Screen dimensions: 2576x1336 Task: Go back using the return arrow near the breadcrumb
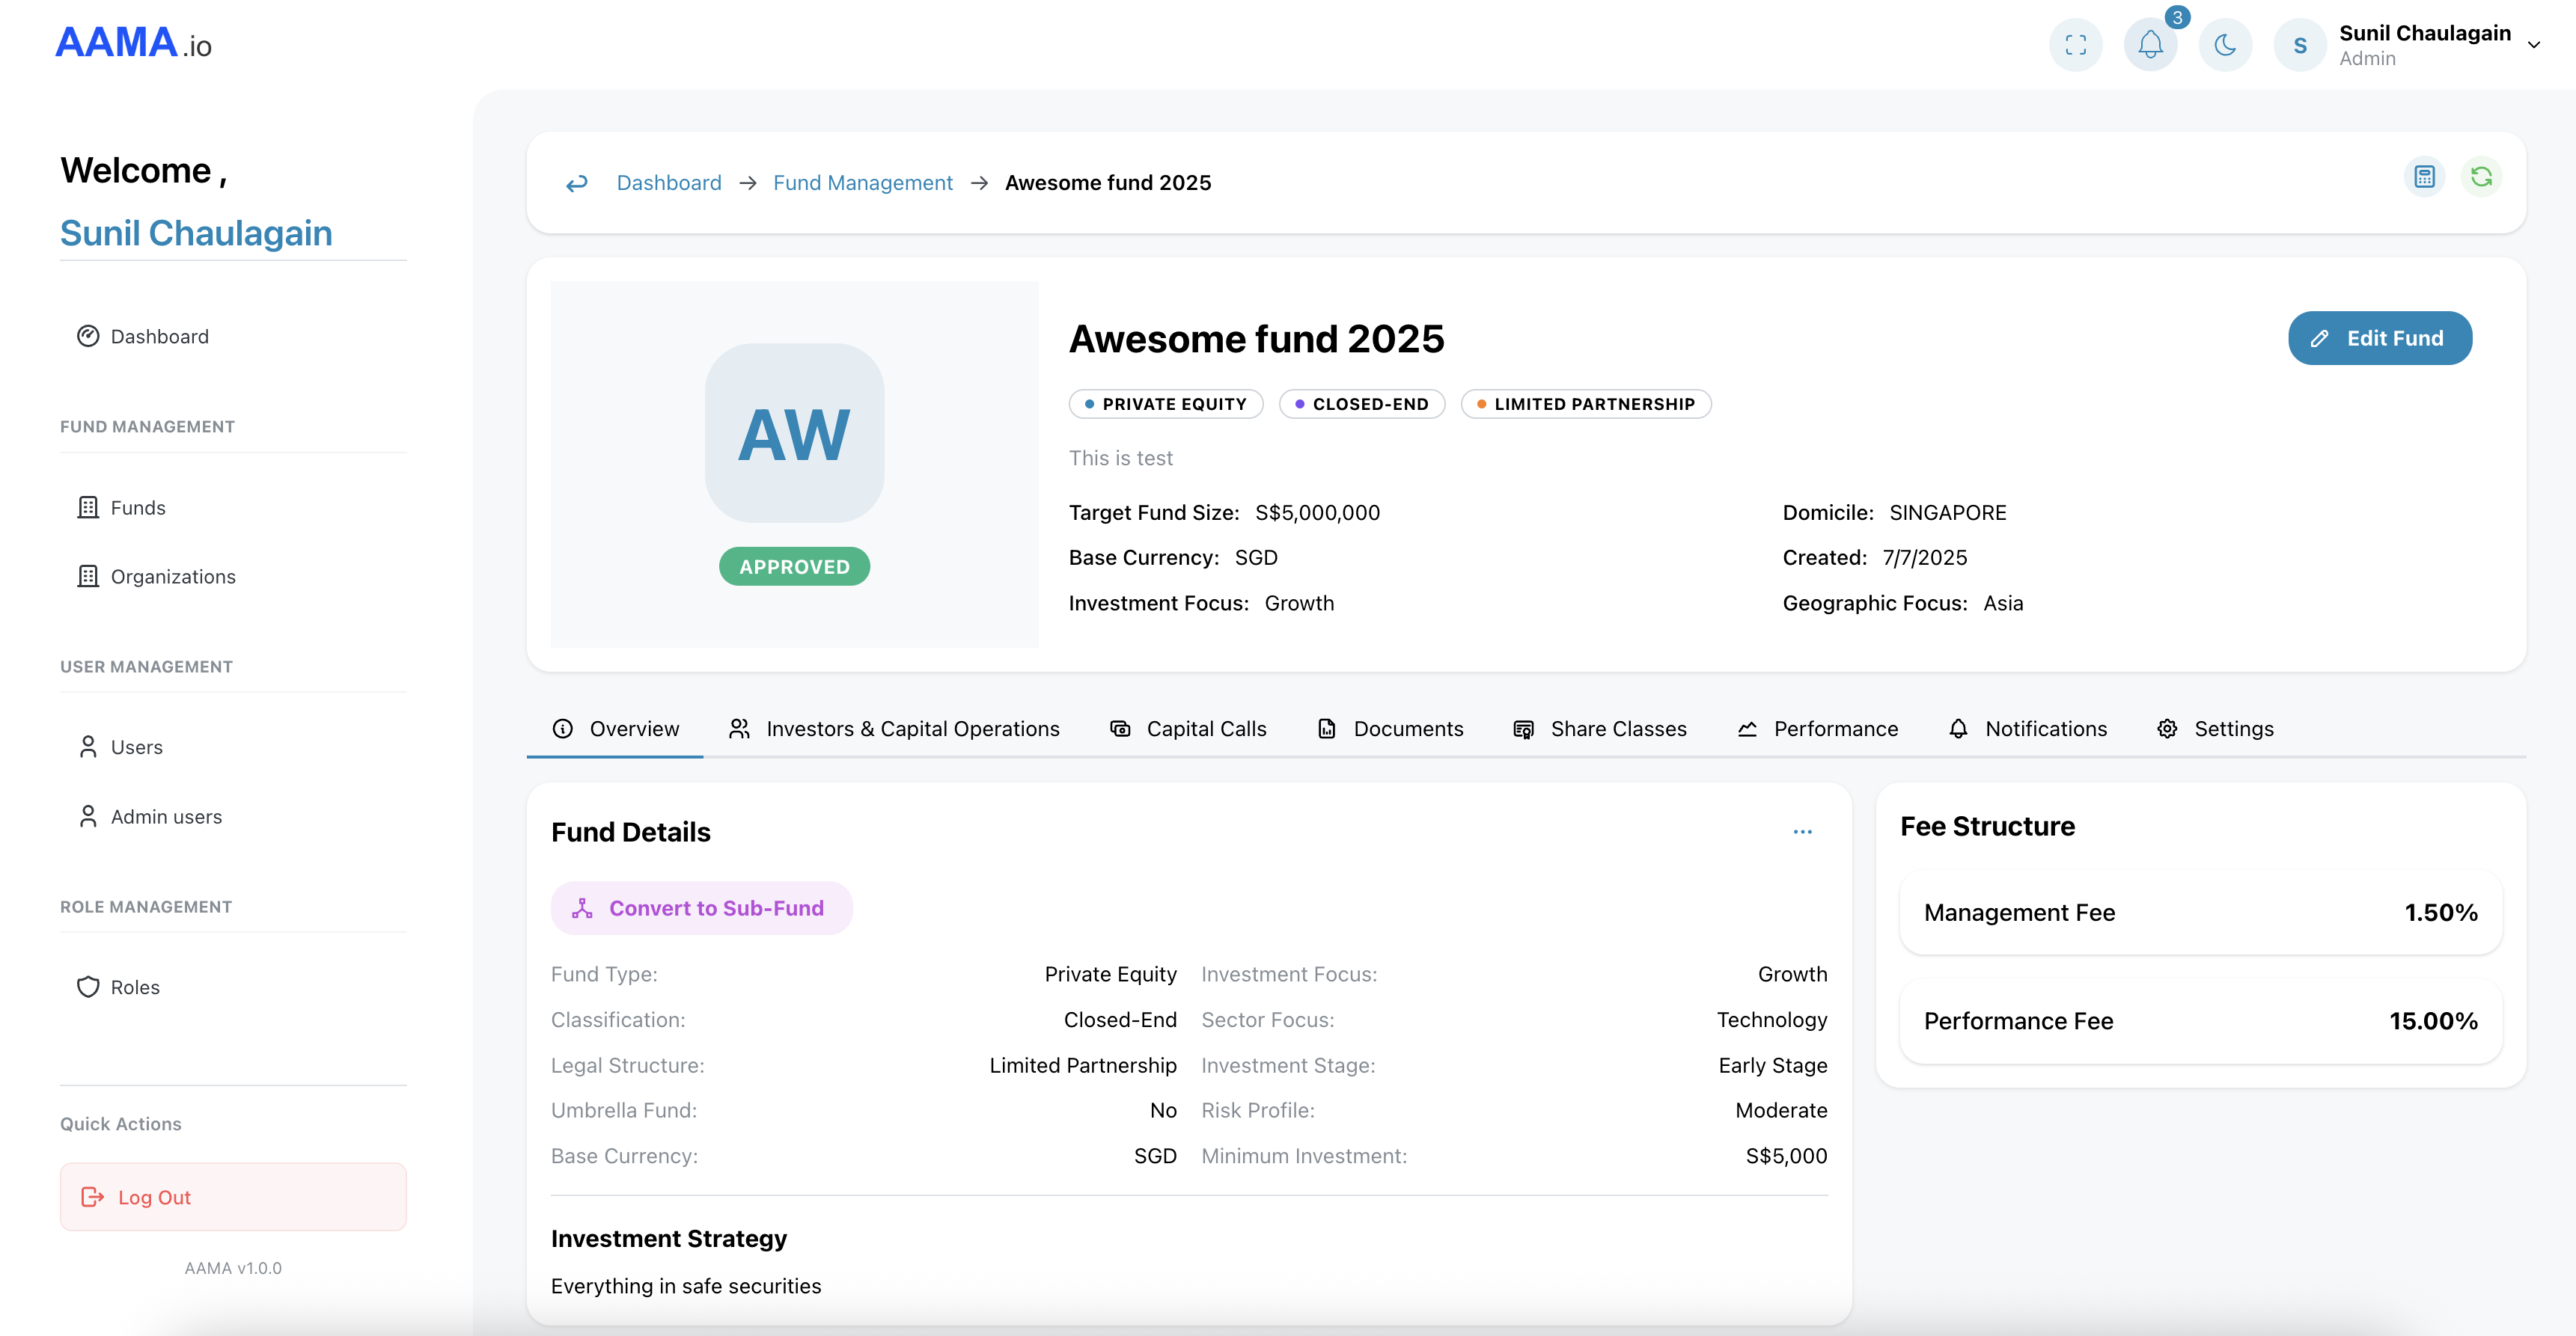(577, 182)
